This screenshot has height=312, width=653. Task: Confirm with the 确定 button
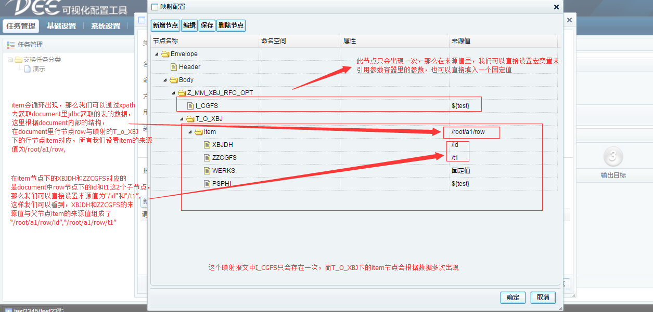click(513, 297)
